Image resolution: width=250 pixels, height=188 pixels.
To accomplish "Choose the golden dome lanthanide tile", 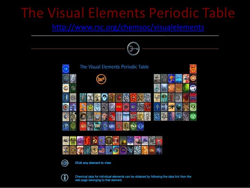I will pos(123,141).
